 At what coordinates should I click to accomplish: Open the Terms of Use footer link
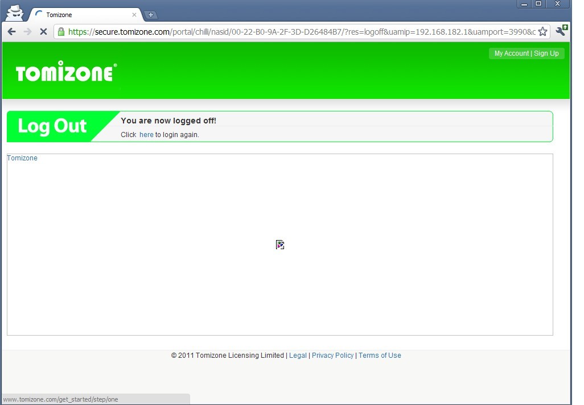(x=380, y=356)
